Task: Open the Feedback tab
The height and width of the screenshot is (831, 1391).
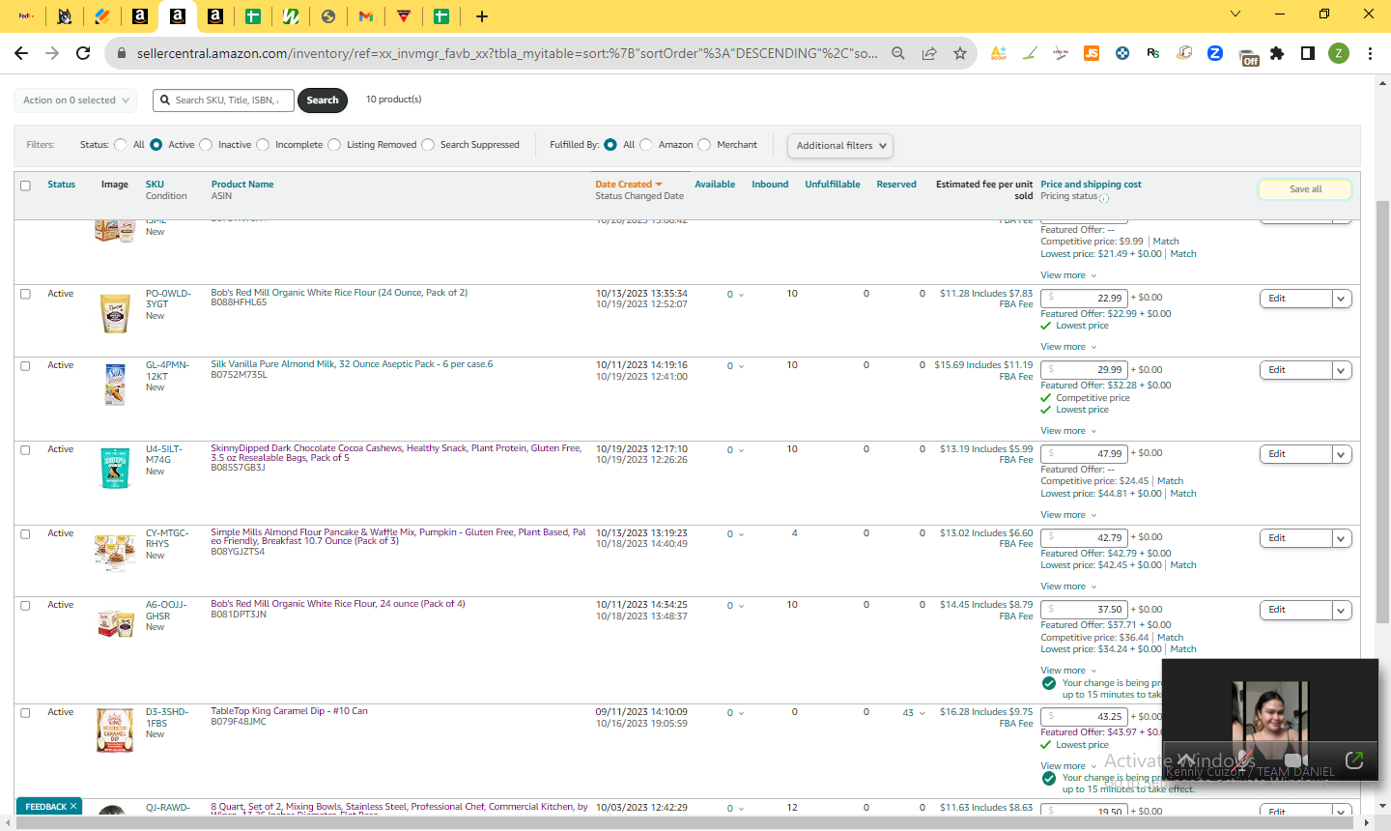Action: [x=45, y=807]
